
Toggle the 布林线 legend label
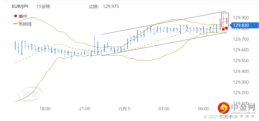coord(25,24)
